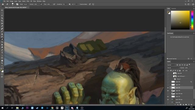
Task: Select the Crop tool
Action: (x=2, y=21)
